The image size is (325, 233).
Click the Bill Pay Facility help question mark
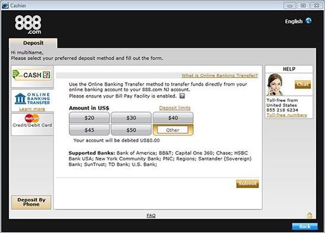(182, 96)
